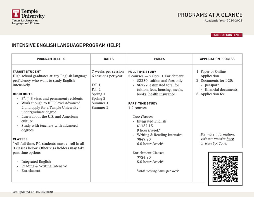Click the 'Academic Year 2020-2021' subtitle
This screenshot has height=197, width=254.
(x=223, y=21)
